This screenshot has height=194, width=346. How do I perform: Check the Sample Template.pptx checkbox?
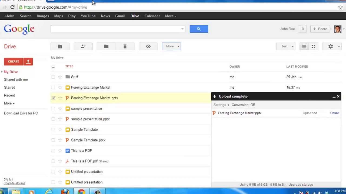53,140
